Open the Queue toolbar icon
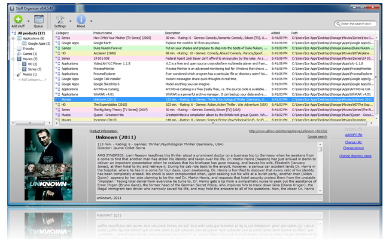 tap(38, 19)
